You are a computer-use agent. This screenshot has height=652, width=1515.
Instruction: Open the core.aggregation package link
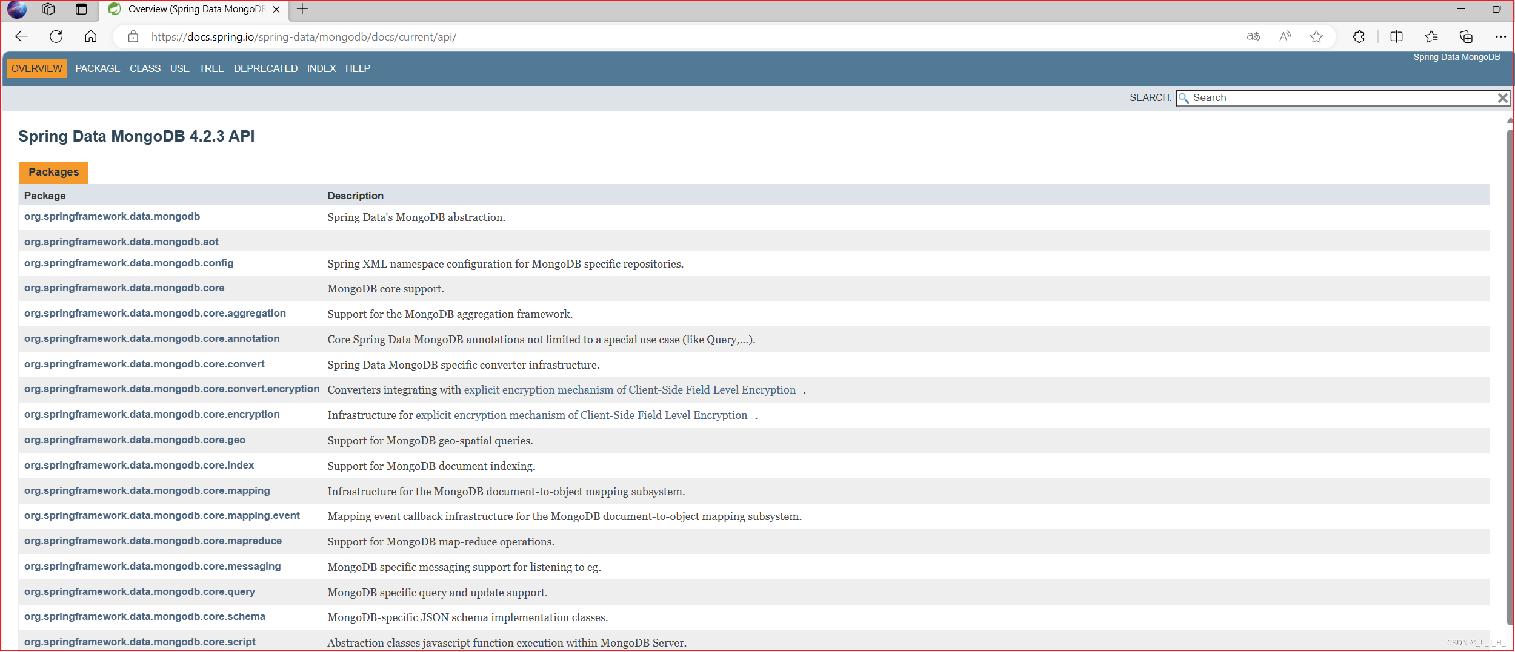155,314
